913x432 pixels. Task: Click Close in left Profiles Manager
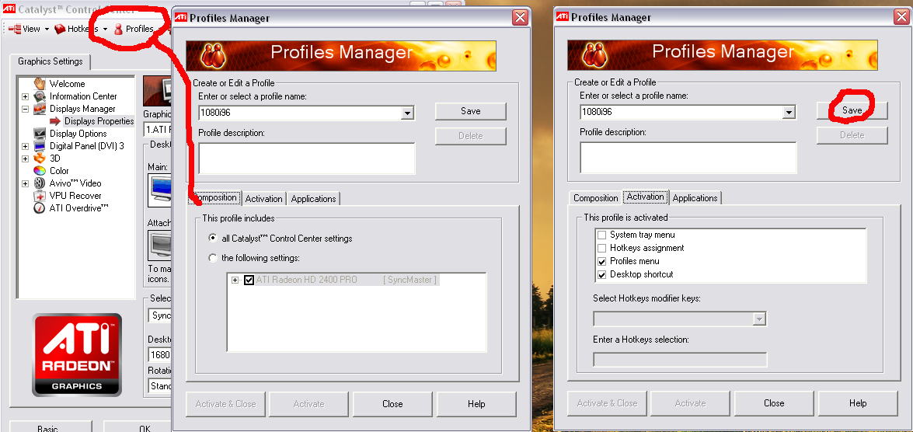tap(392, 404)
